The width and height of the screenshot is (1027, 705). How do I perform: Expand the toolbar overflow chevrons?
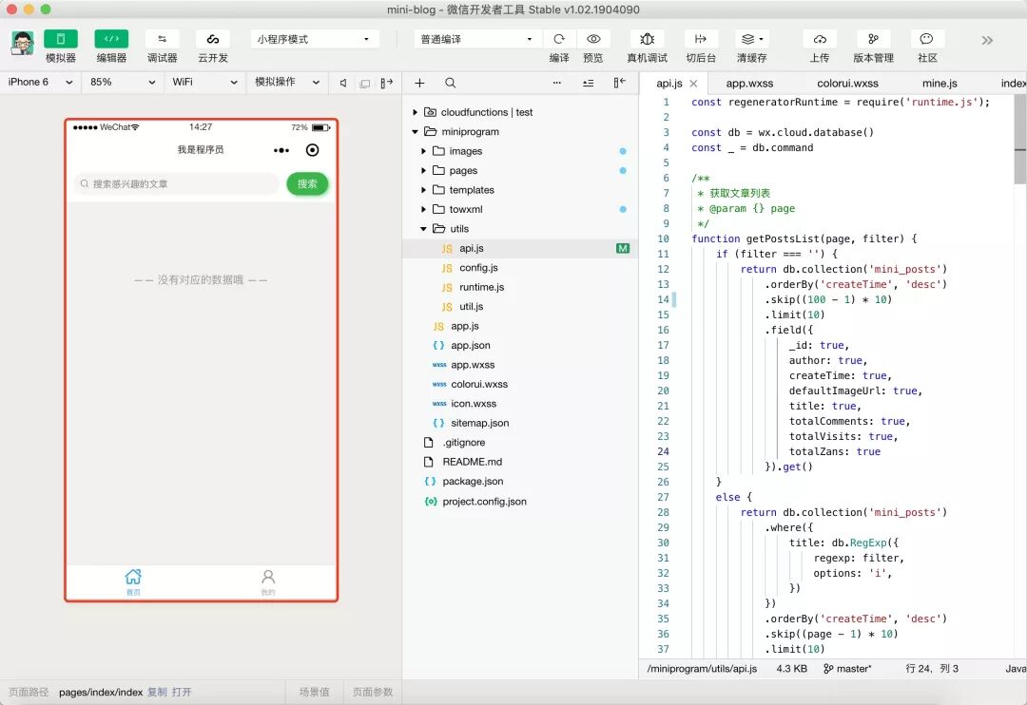pos(987,41)
